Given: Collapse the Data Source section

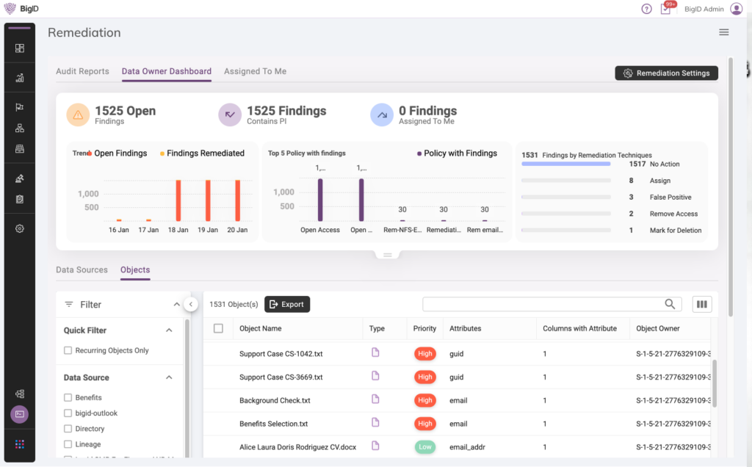Looking at the screenshot, I should [x=169, y=377].
